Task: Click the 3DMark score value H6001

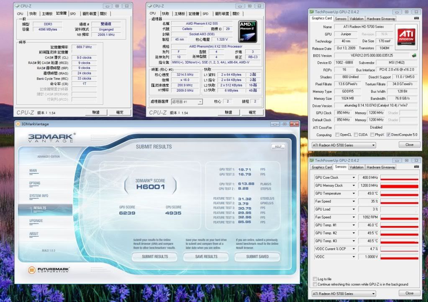Action: point(150,187)
